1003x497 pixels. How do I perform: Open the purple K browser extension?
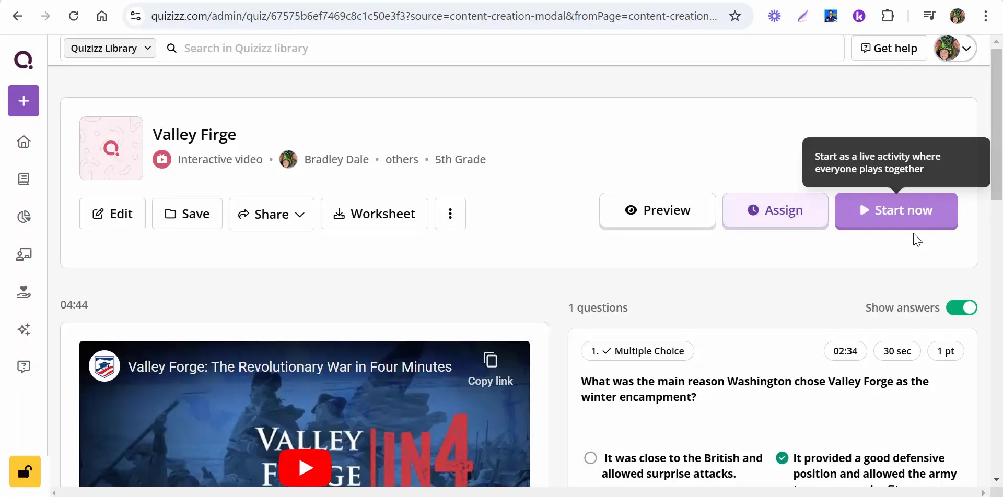point(859,16)
